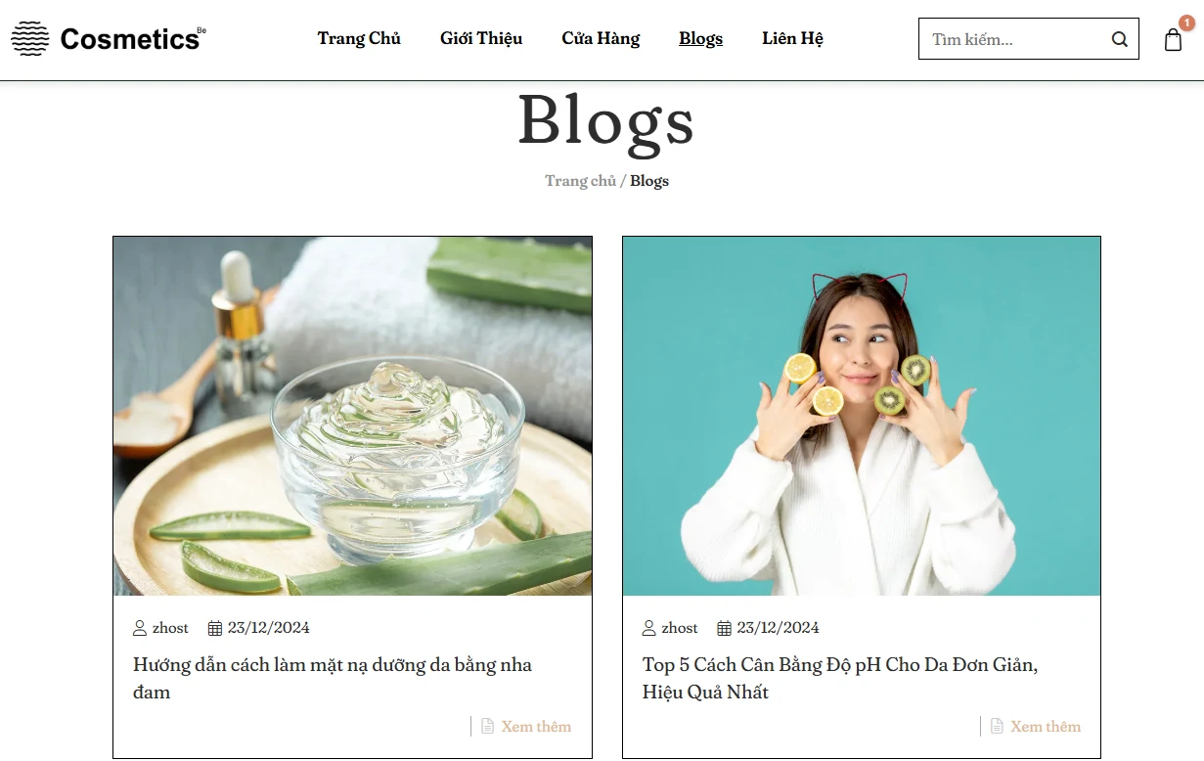
Task: Select Liên Hệ menu item
Action: coord(792,39)
